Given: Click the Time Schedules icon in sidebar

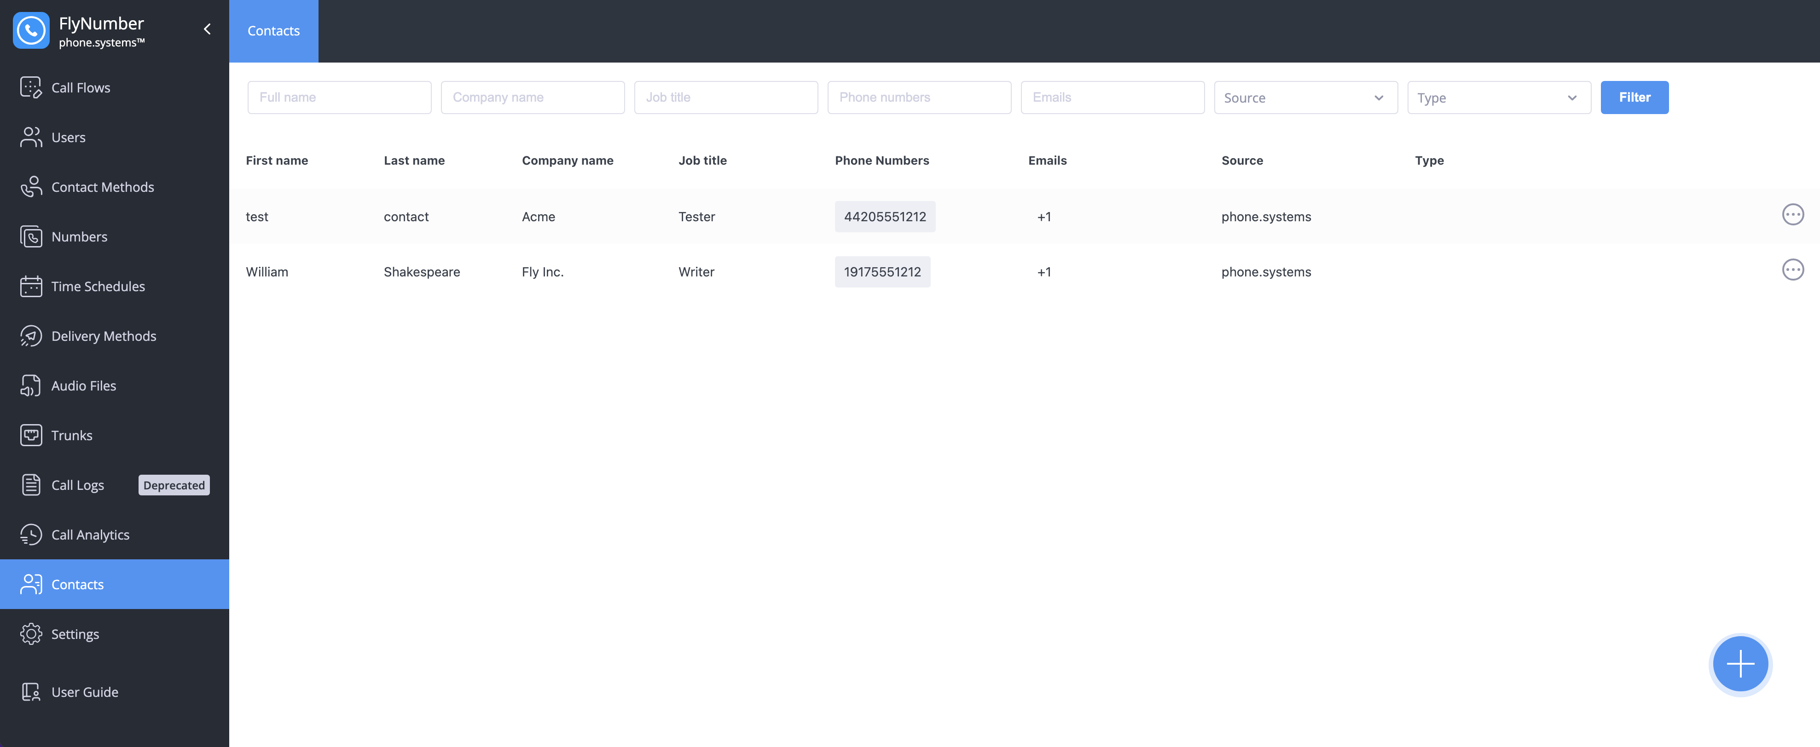Looking at the screenshot, I should pos(30,285).
